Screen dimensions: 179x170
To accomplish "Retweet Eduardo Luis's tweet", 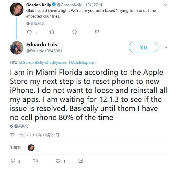I will click(36, 161).
